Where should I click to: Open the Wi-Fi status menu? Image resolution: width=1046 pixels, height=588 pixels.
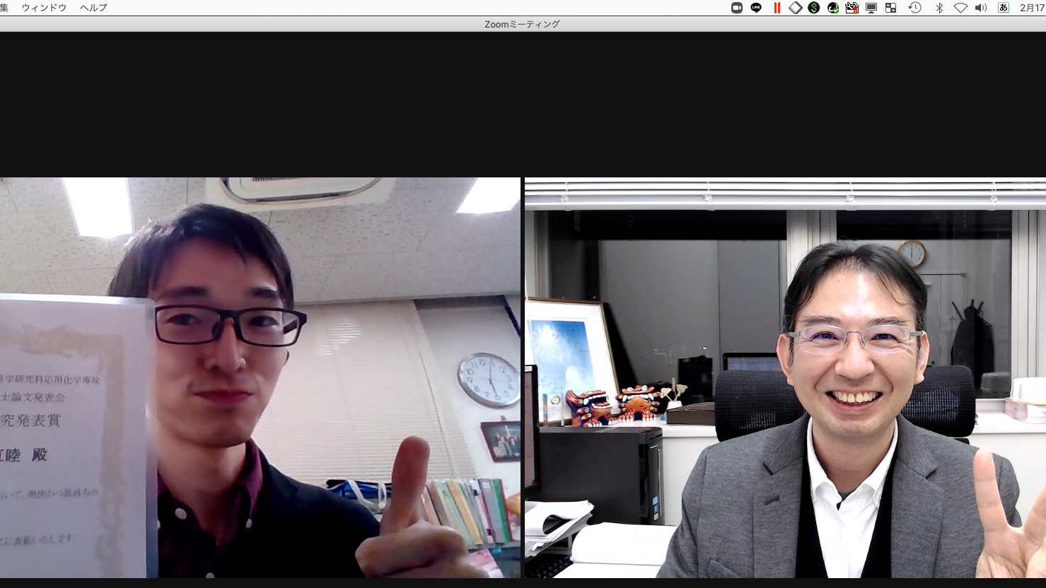[960, 8]
